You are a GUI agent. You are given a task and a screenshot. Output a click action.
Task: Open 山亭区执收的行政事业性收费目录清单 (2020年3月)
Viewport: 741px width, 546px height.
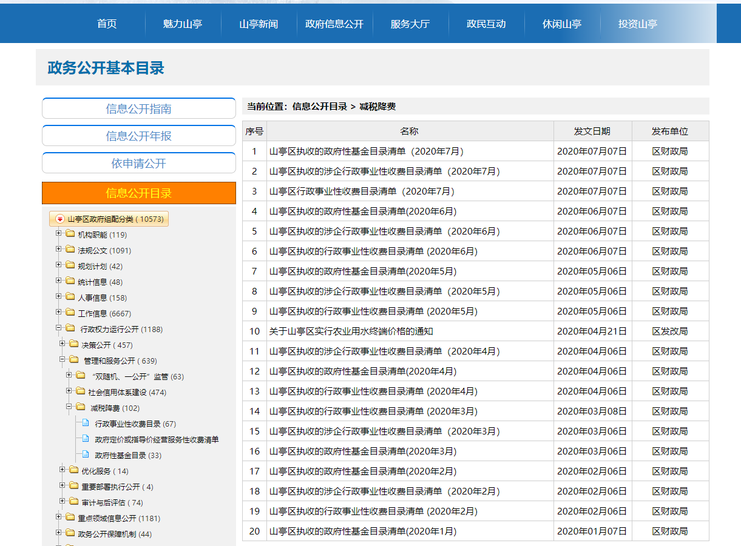pyautogui.click(x=373, y=411)
